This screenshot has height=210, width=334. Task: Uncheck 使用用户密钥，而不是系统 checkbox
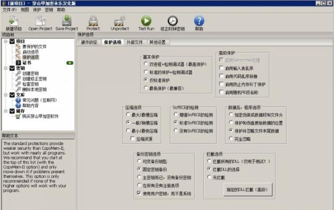coord(139,193)
